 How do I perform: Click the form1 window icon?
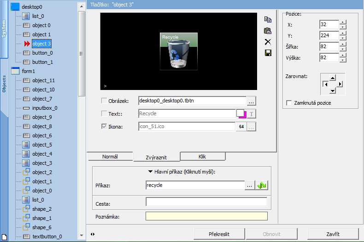pyautogui.click(x=15, y=71)
